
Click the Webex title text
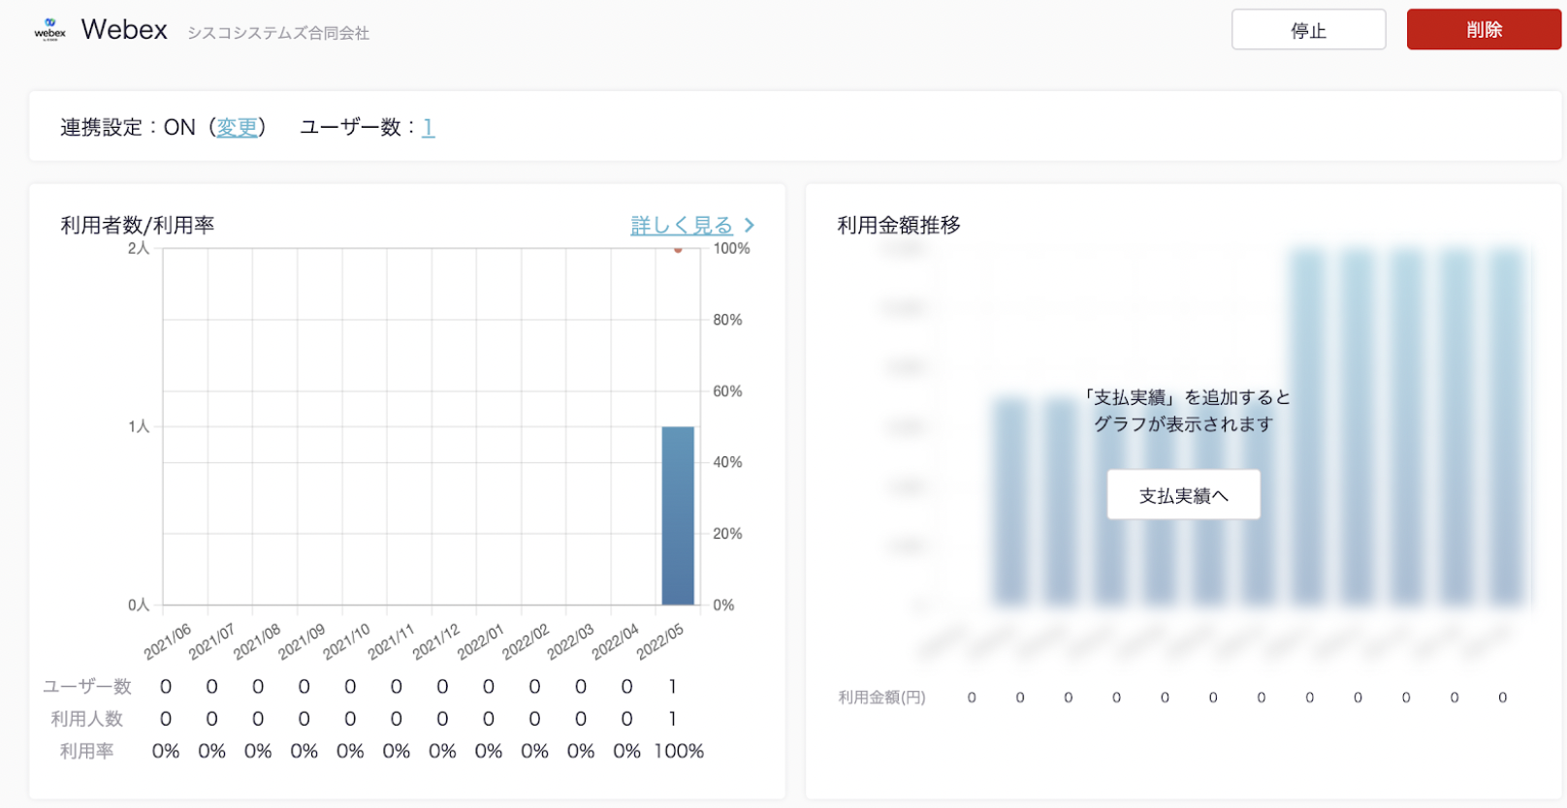124,30
